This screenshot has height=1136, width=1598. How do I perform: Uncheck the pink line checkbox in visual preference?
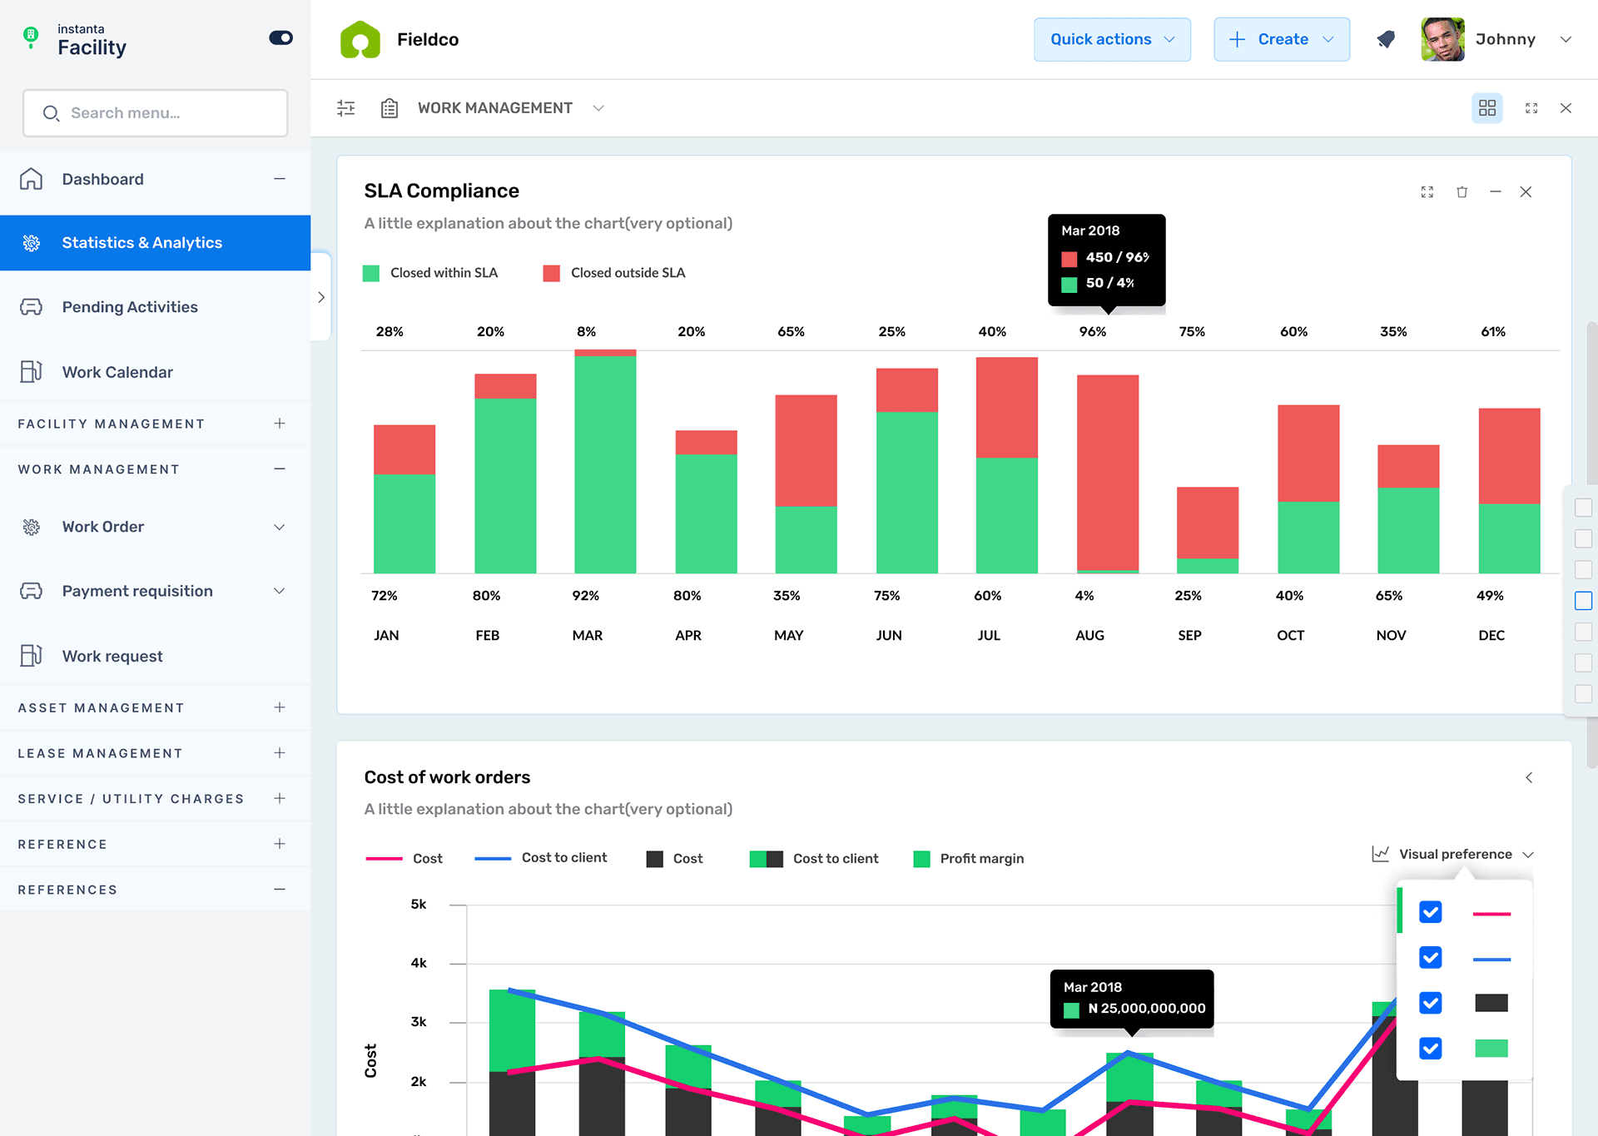[x=1430, y=912]
